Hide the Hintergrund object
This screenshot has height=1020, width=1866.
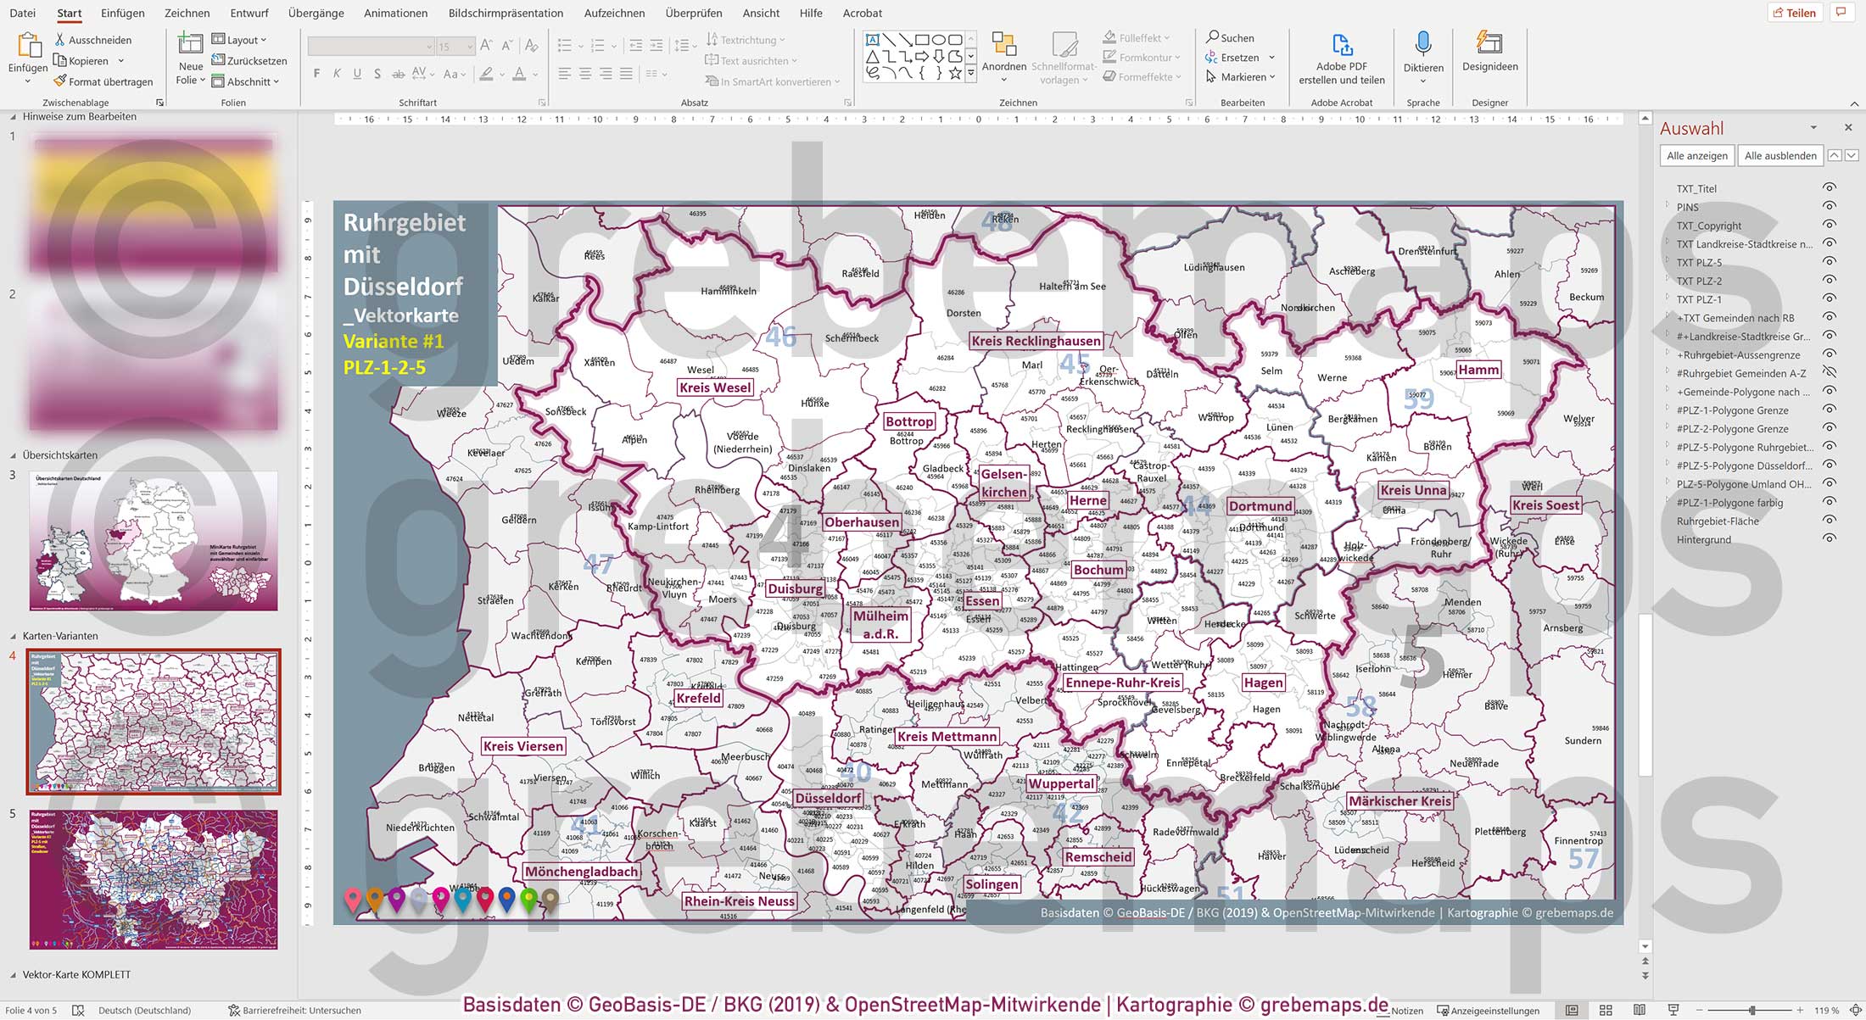[1830, 538]
